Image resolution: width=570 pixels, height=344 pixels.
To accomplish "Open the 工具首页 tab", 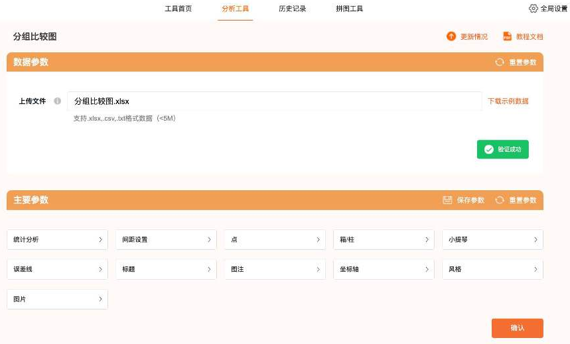I will (x=178, y=9).
